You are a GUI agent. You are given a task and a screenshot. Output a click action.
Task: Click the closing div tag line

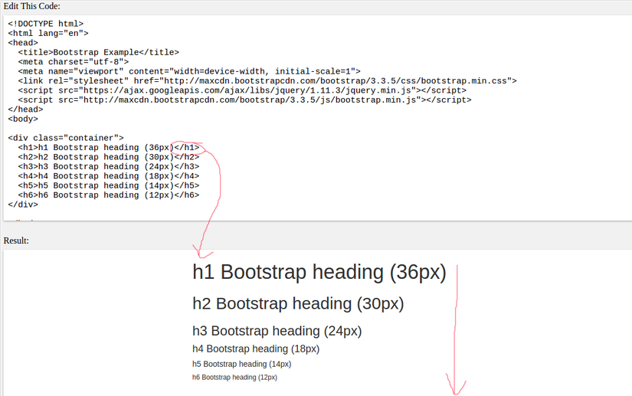[x=23, y=205]
